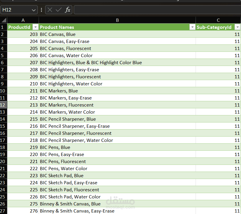Select column A header

(x=23, y=20)
